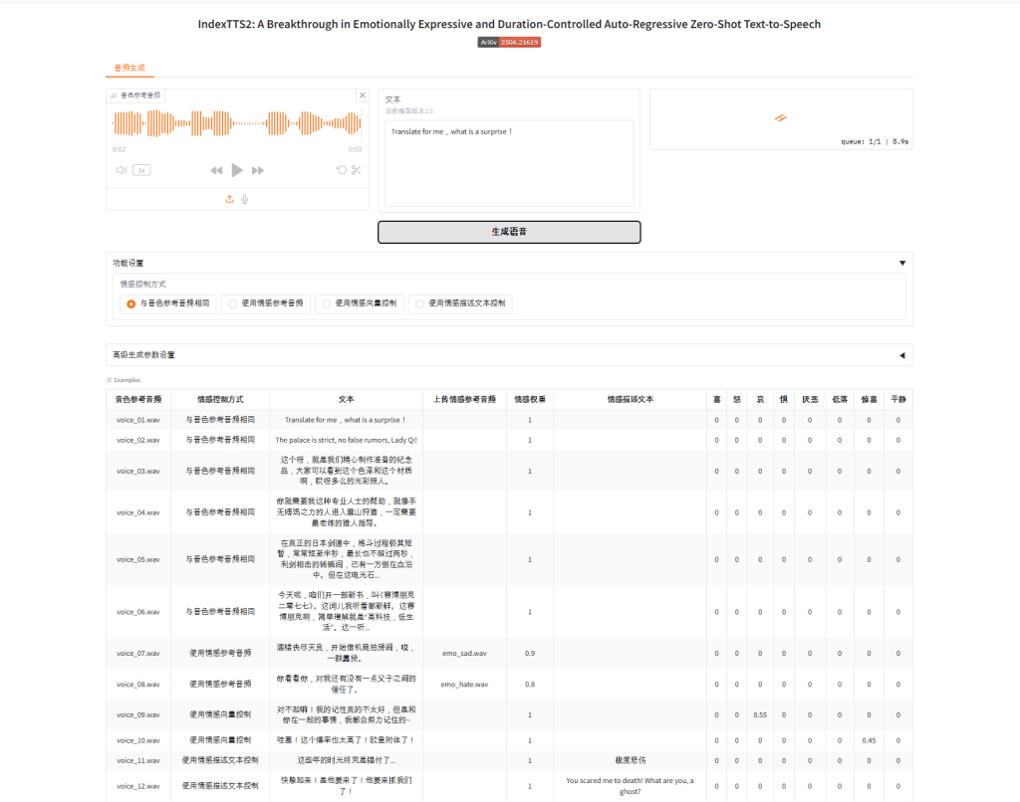This screenshot has width=1020, height=802.
Task: Collapse the 功能设置 section
Action: tap(902, 264)
